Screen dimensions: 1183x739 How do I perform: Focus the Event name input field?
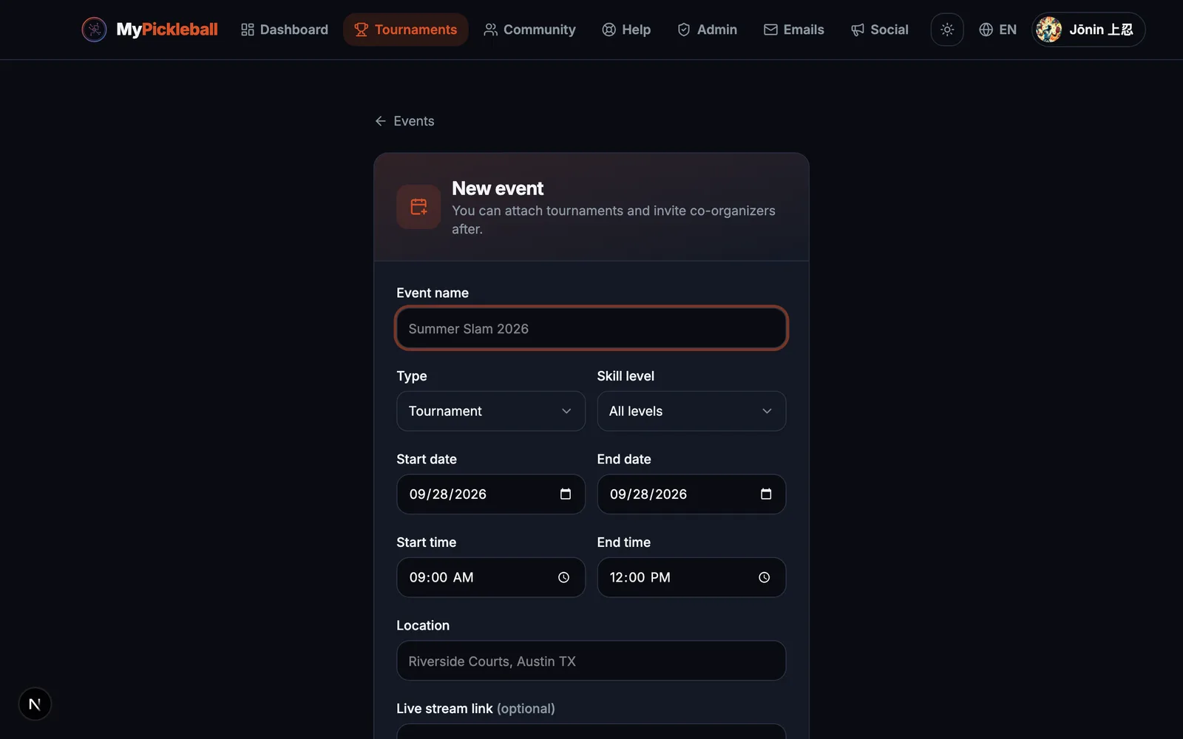point(591,328)
